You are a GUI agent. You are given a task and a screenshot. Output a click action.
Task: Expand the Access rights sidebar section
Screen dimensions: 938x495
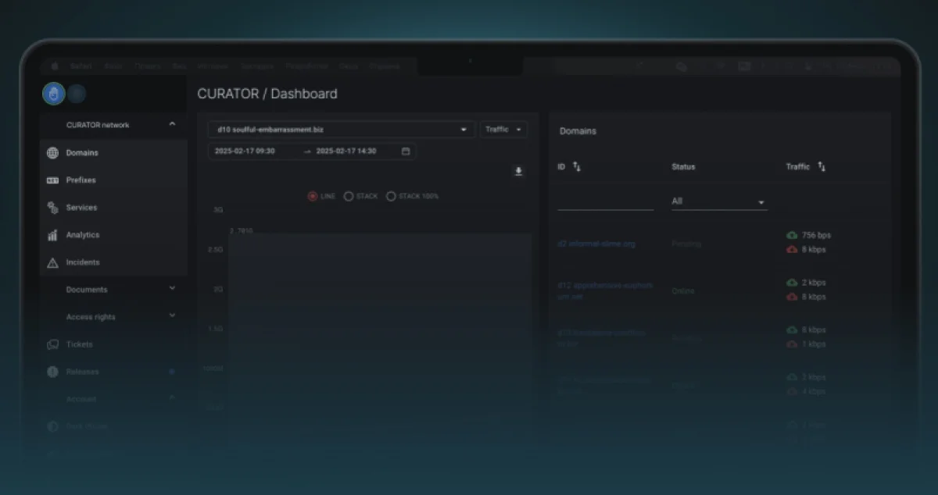click(172, 316)
